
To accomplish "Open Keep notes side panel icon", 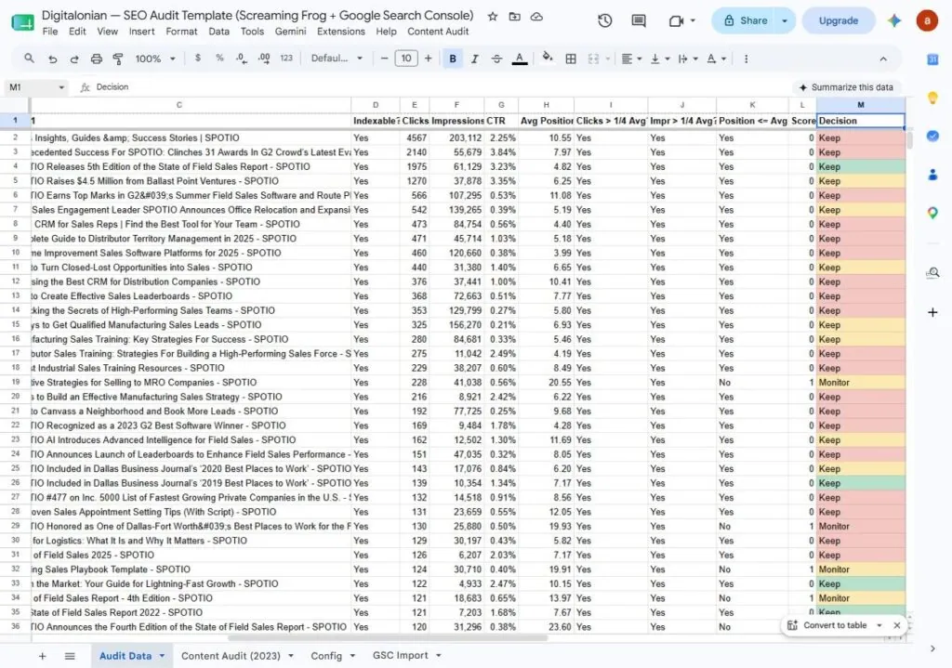I will point(932,98).
